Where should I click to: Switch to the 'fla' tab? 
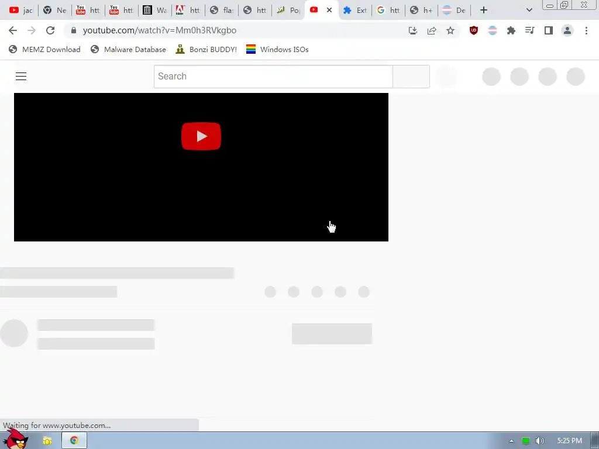221,10
